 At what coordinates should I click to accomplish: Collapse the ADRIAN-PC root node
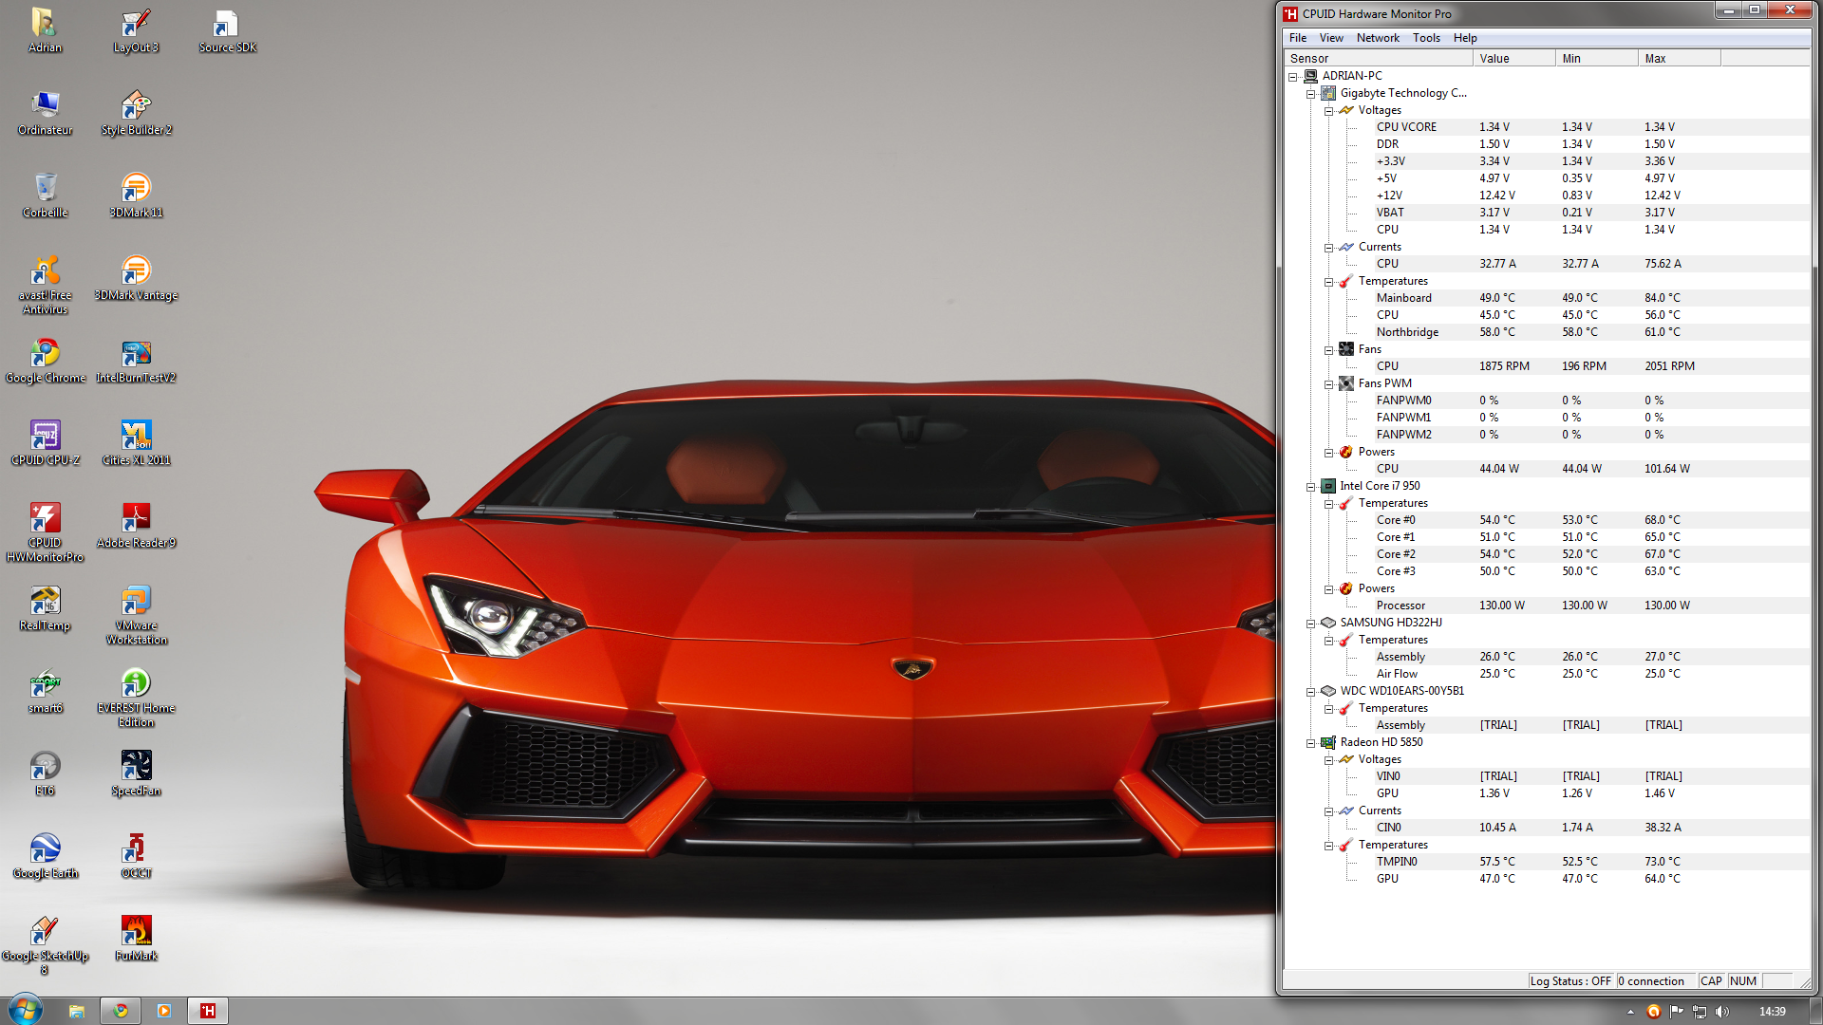[1292, 77]
